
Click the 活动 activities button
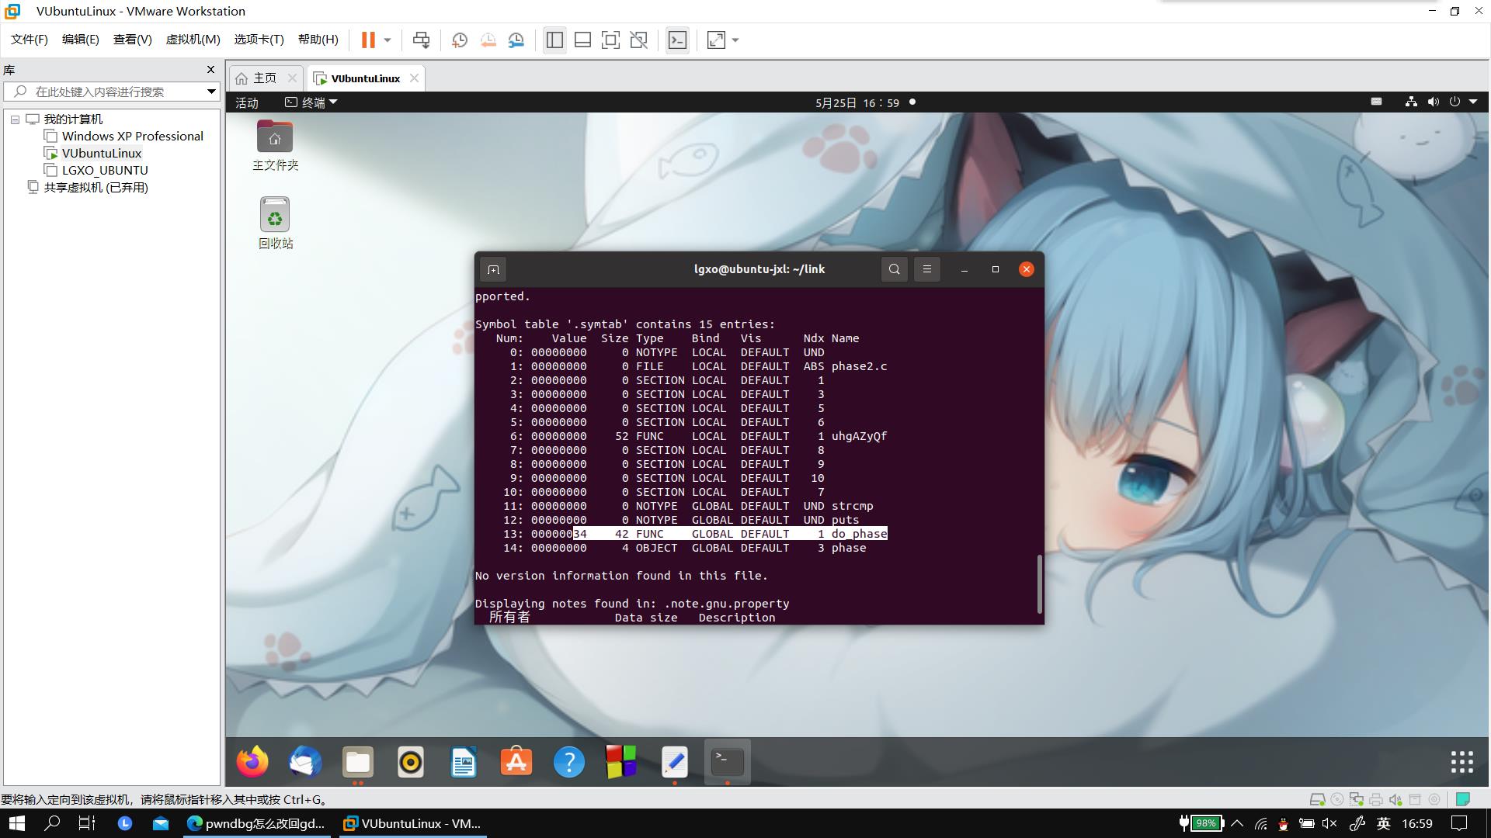(247, 102)
